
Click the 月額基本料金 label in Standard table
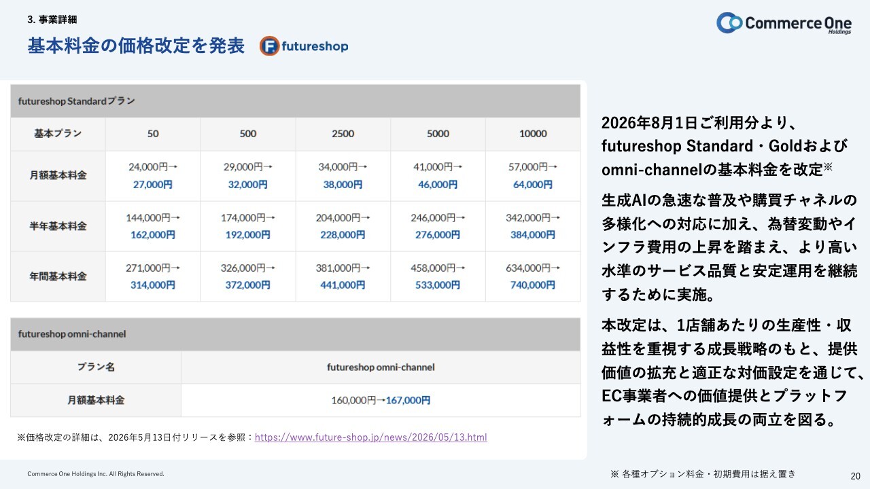[x=58, y=175]
